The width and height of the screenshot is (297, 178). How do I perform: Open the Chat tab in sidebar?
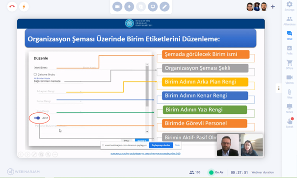coord(289,36)
